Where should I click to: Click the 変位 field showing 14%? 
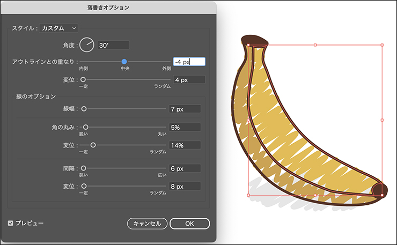(x=185, y=145)
